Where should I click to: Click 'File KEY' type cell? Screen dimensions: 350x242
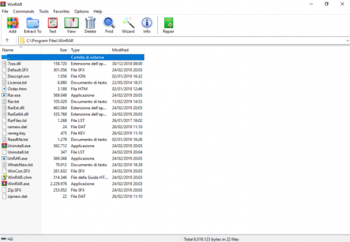[x=78, y=133]
